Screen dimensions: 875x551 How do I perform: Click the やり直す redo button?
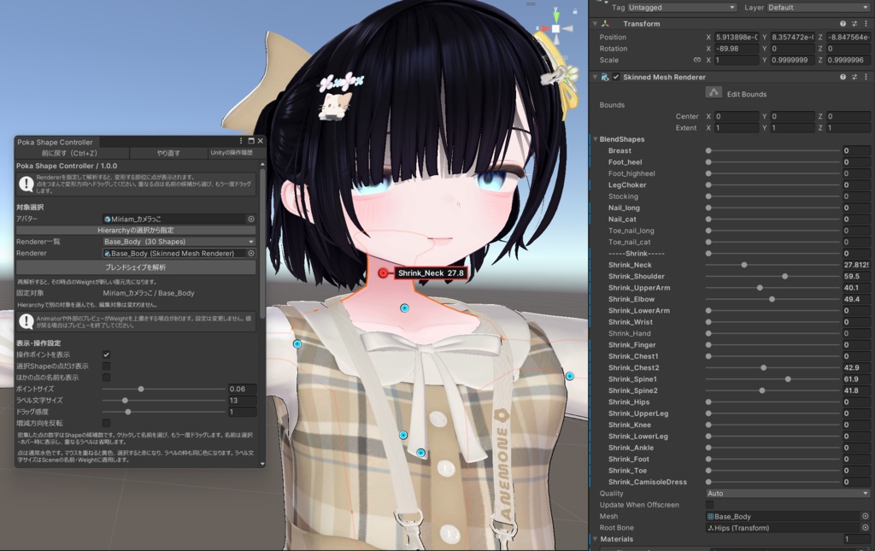click(168, 153)
